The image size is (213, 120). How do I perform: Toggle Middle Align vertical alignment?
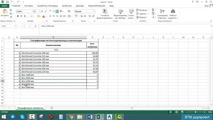click(x=54, y=11)
